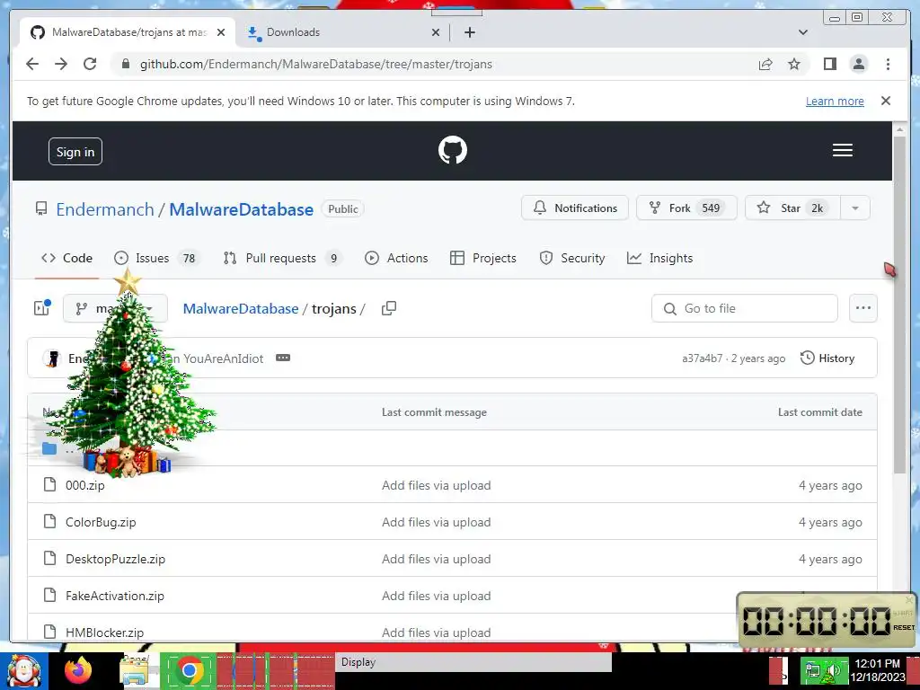Click the view site information lock icon

(x=125, y=64)
